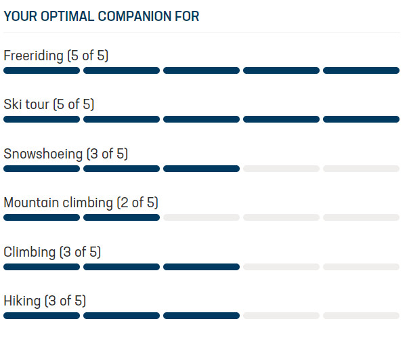Click the fourth empty segment under Snowshoeing

(x=282, y=169)
